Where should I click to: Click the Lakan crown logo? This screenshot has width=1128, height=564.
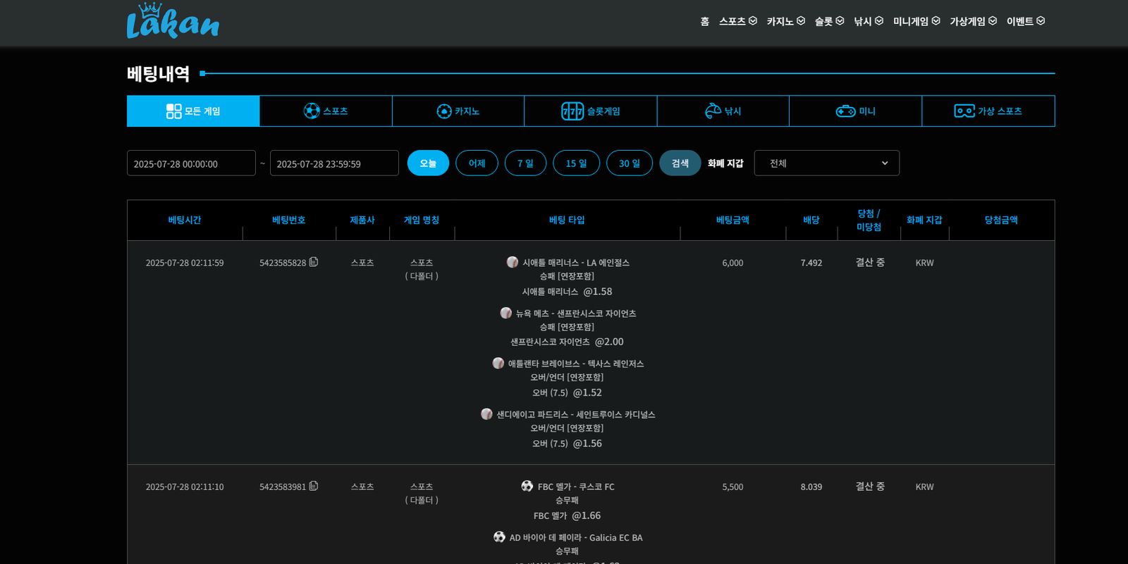coord(173,21)
